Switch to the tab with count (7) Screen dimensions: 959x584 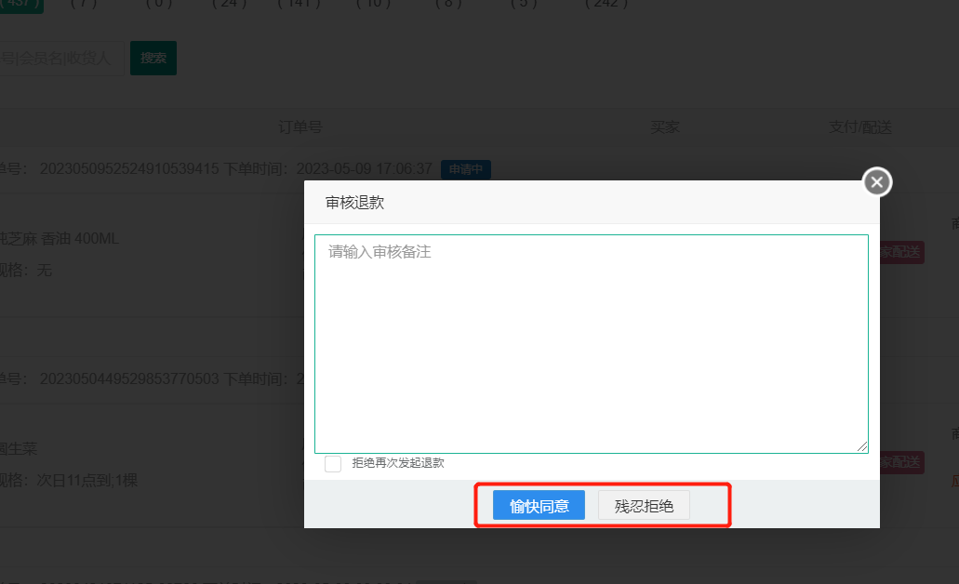[x=86, y=4]
